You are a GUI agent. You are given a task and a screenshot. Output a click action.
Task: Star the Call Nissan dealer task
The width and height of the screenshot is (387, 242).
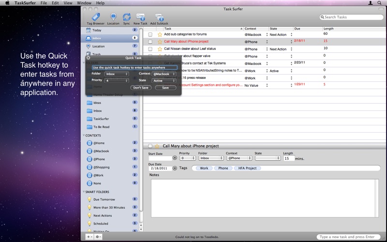tap(160, 49)
